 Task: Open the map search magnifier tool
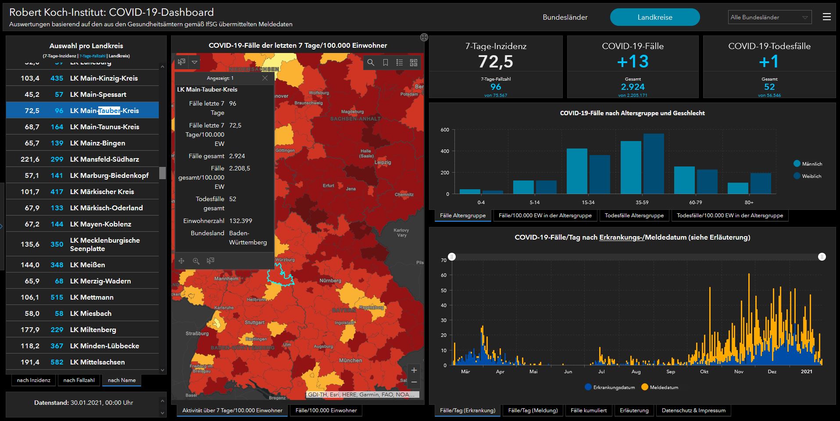tap(371, 63)
